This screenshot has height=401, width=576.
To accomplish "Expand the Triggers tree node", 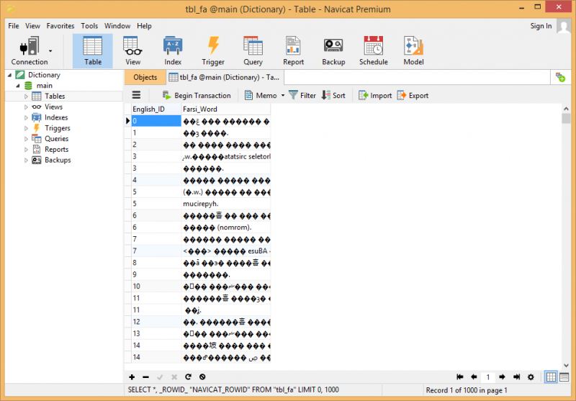I will coord(27,128).
